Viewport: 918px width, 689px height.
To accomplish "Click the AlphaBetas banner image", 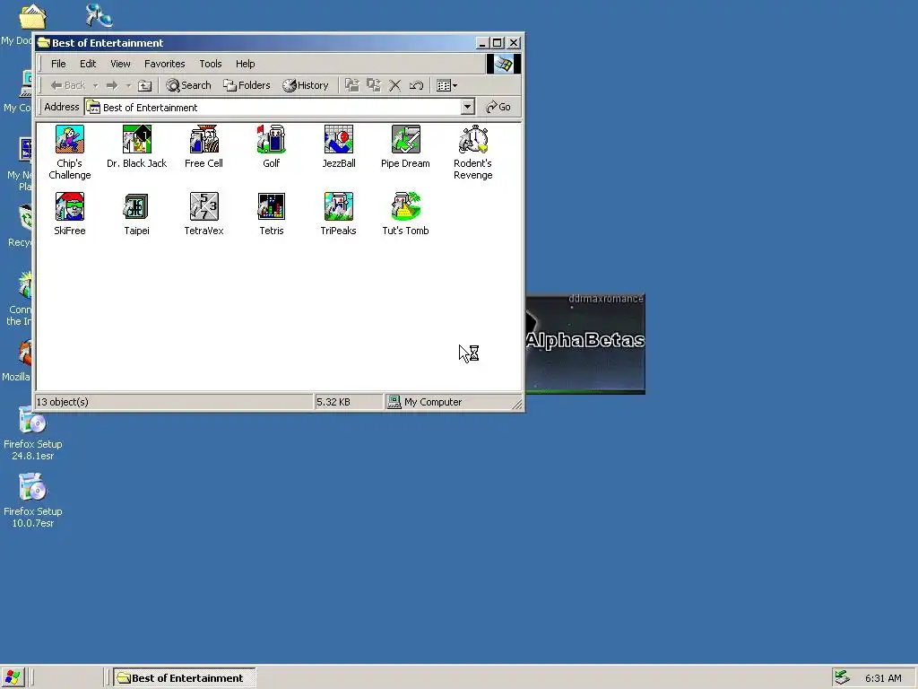I will coord(585,344).
